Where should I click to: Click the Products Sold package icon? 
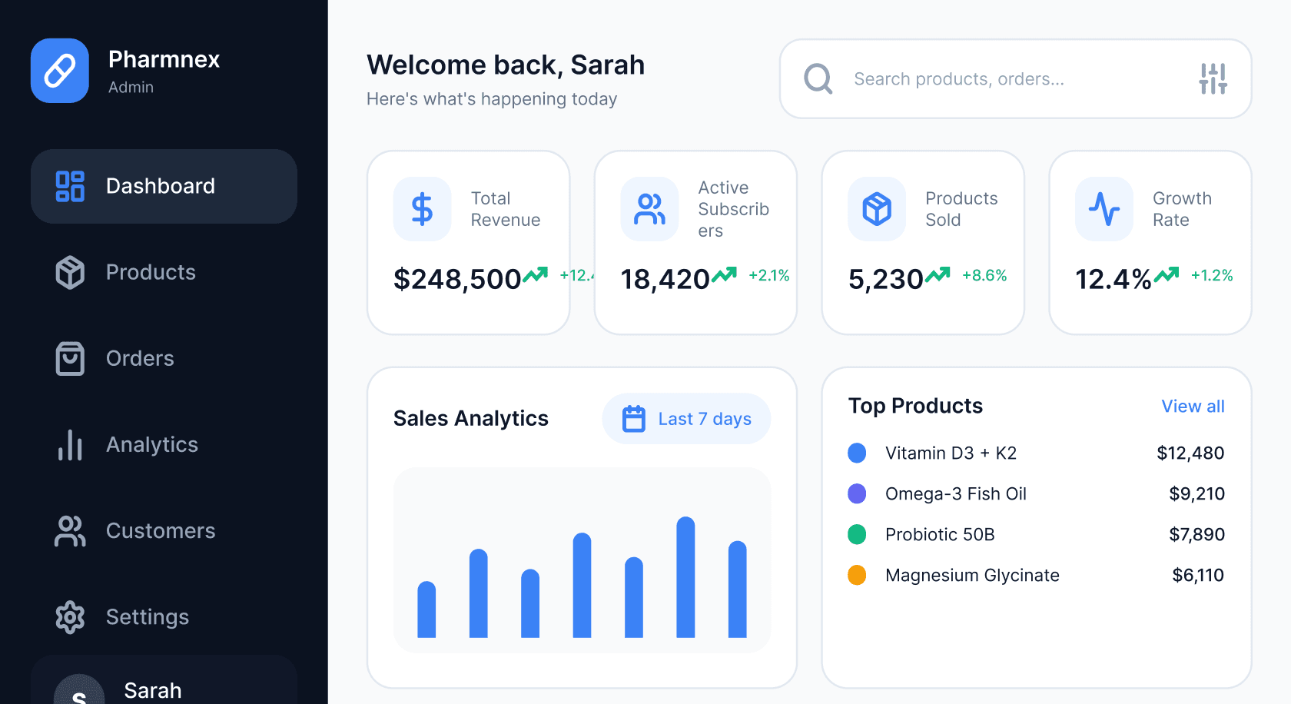coord(877,209)
